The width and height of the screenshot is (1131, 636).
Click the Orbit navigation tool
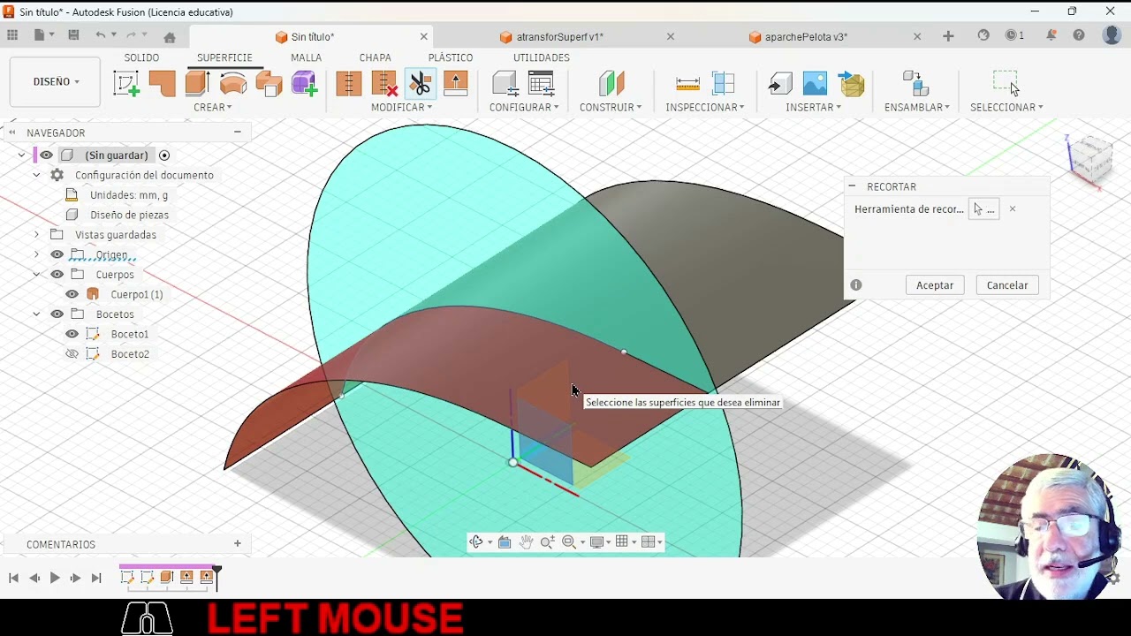pos(476,542)
